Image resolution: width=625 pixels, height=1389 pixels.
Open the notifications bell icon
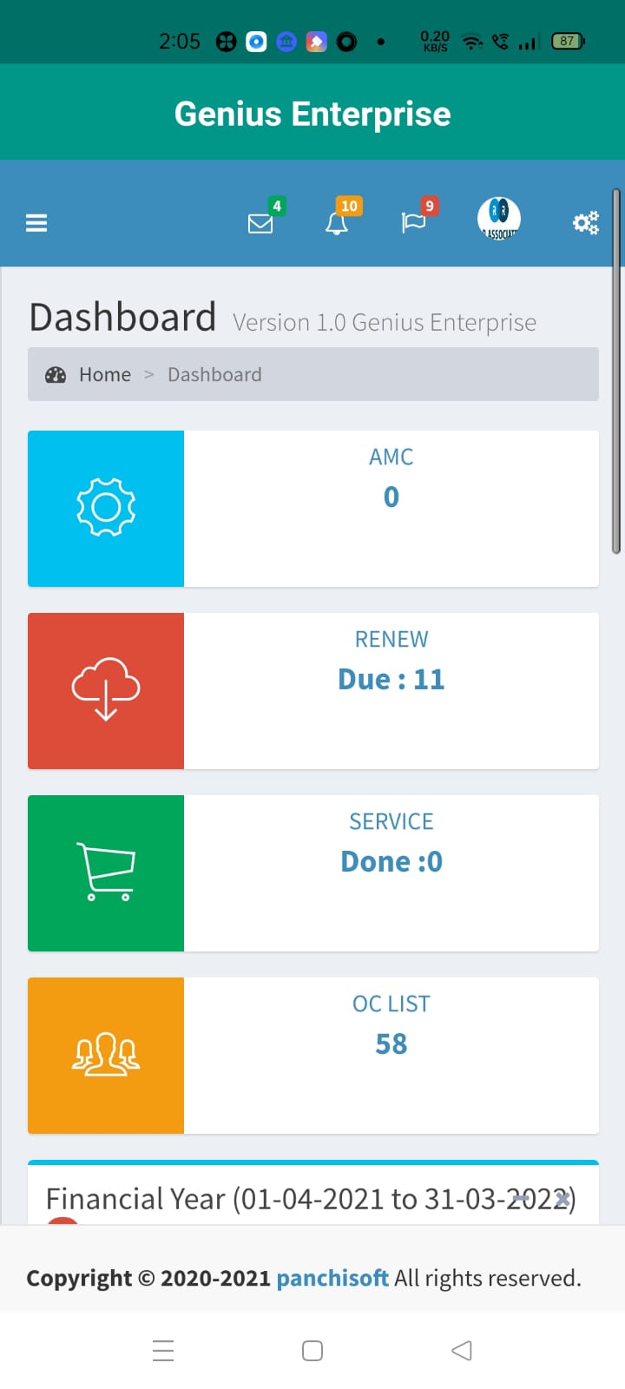337,223
